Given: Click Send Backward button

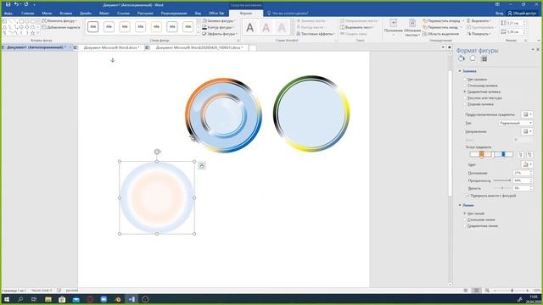Looking at the screenshot, I should [x=442, y=27].
